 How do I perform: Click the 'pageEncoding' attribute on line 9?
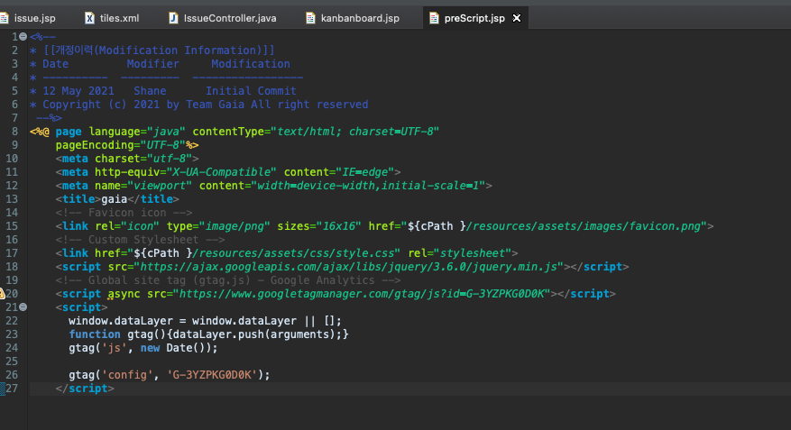[x=95, y=145]
